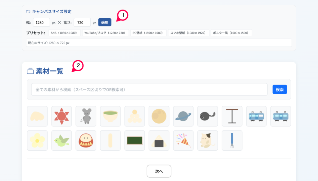Select the green bird material
The height and width of the screenshot is (181, 318).
61,140
